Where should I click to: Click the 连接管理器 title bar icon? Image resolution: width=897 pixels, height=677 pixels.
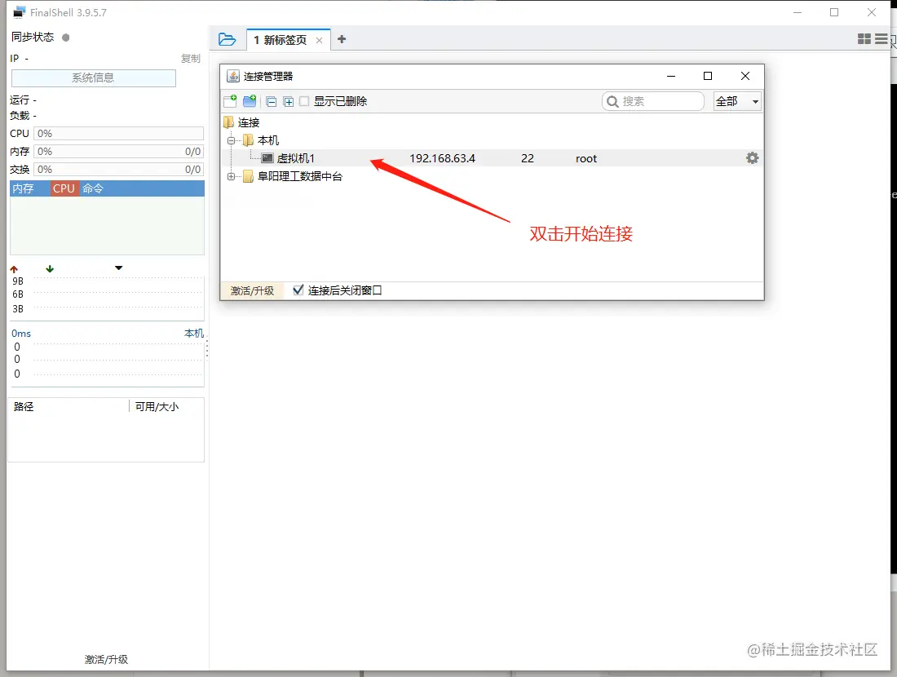tap(233, 76)
